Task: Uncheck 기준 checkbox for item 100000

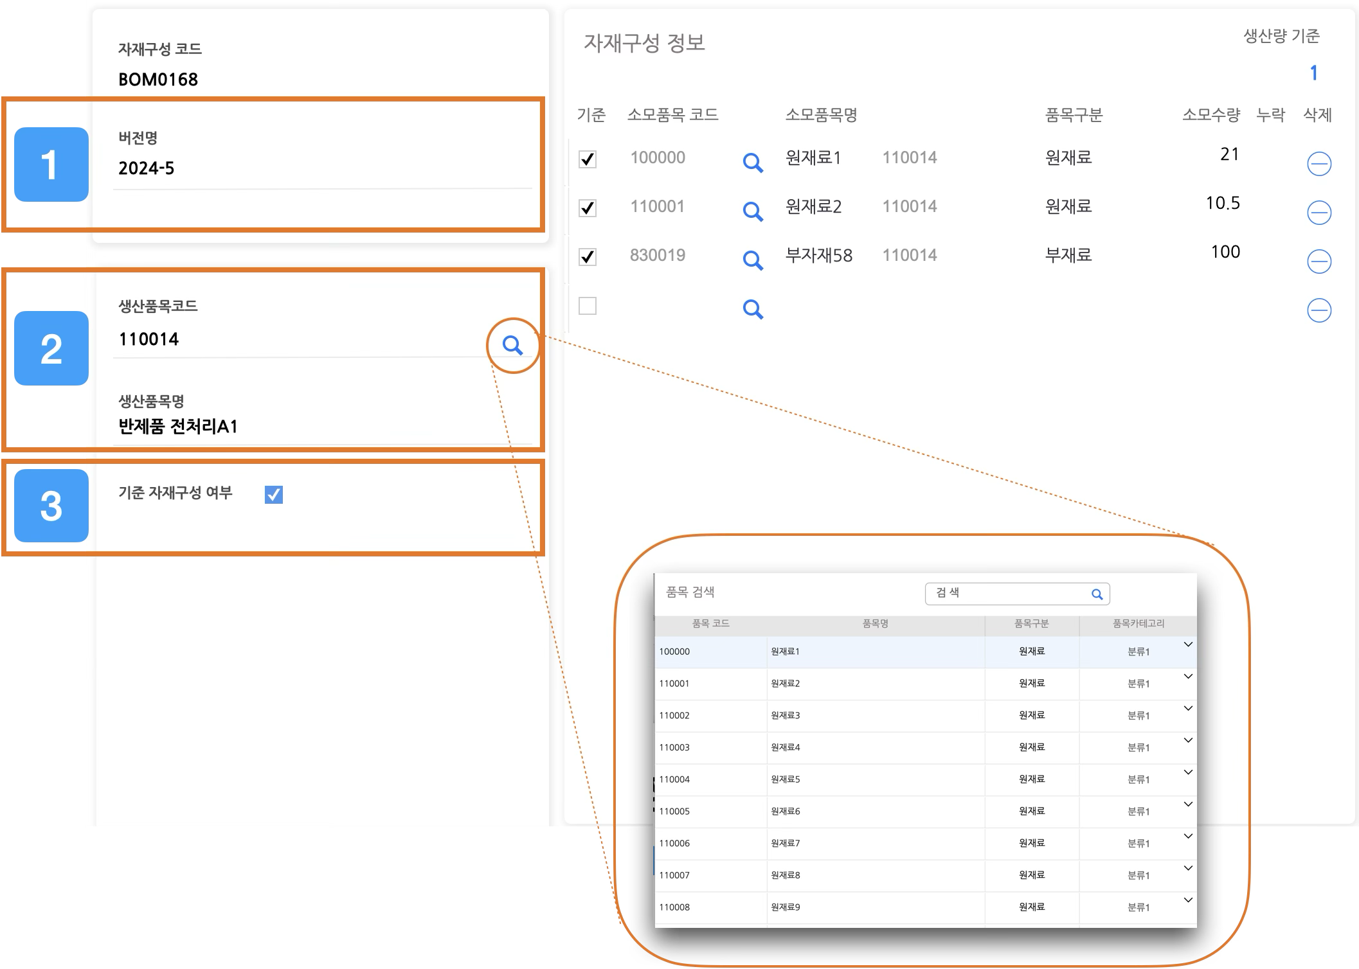Action: click(588, 159)
